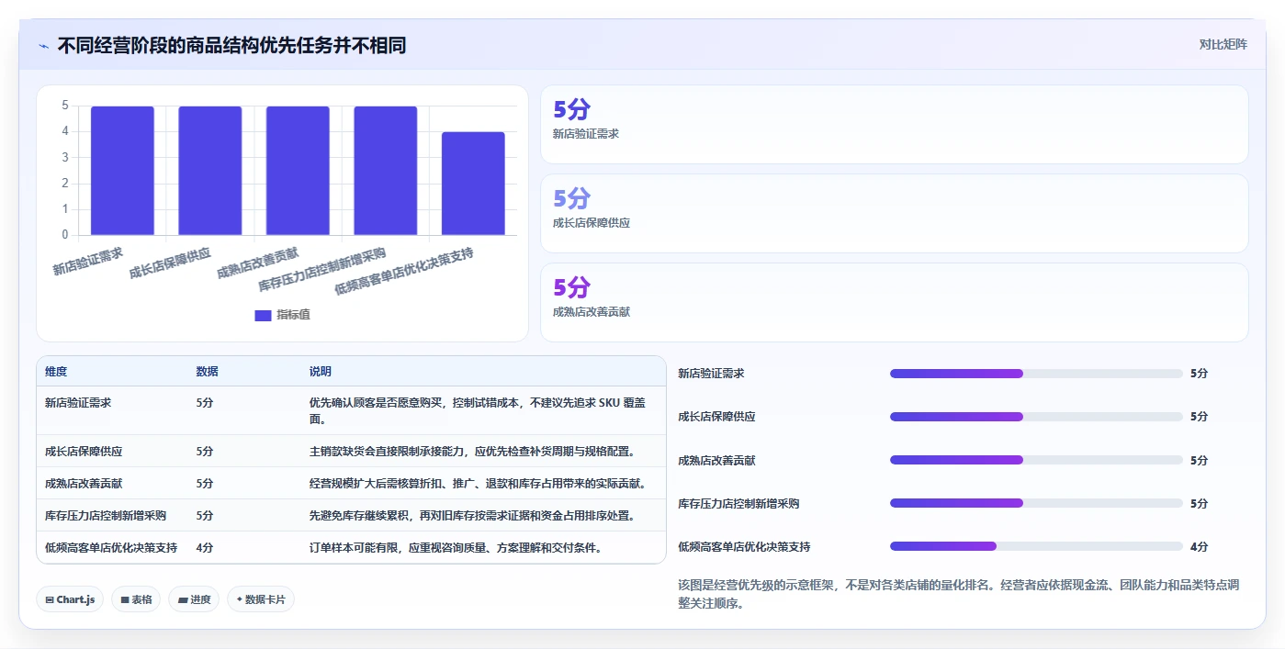Click the 库存压力店控制新增采购 progress bar
Screen dimensions: 1285x649
click(x=1036, y=503)
